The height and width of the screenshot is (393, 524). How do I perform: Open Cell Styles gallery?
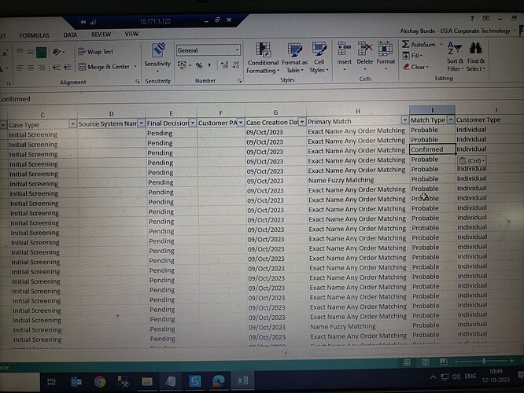[319, 57]
